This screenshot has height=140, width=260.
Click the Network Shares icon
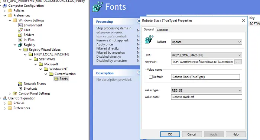click(20, 84)
